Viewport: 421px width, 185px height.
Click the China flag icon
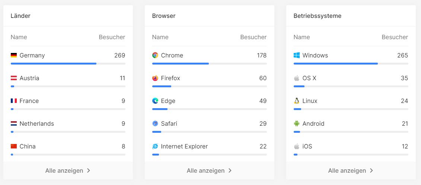14,146
